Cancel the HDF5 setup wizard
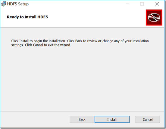166x129 pixels. click(x=148, y=119)
